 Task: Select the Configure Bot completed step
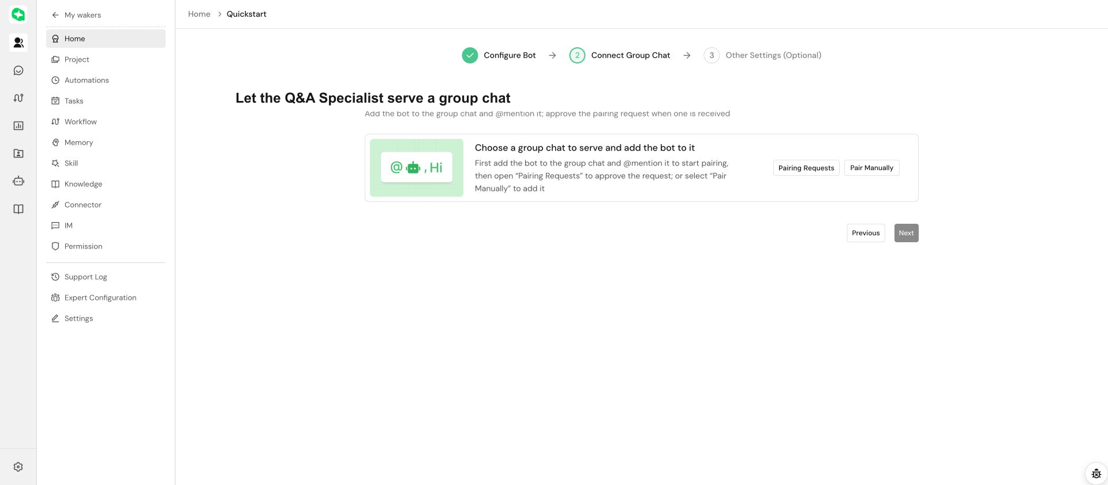click(499, 55)
